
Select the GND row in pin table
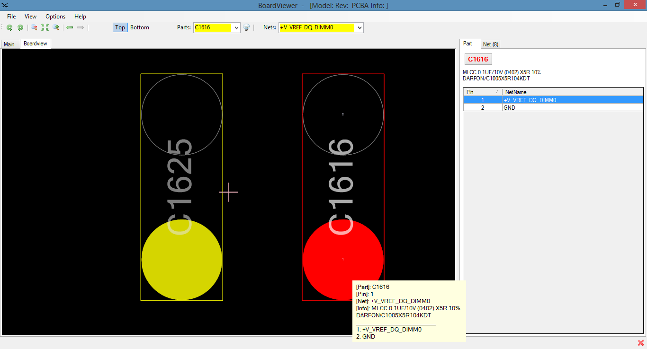coord(553,108)
